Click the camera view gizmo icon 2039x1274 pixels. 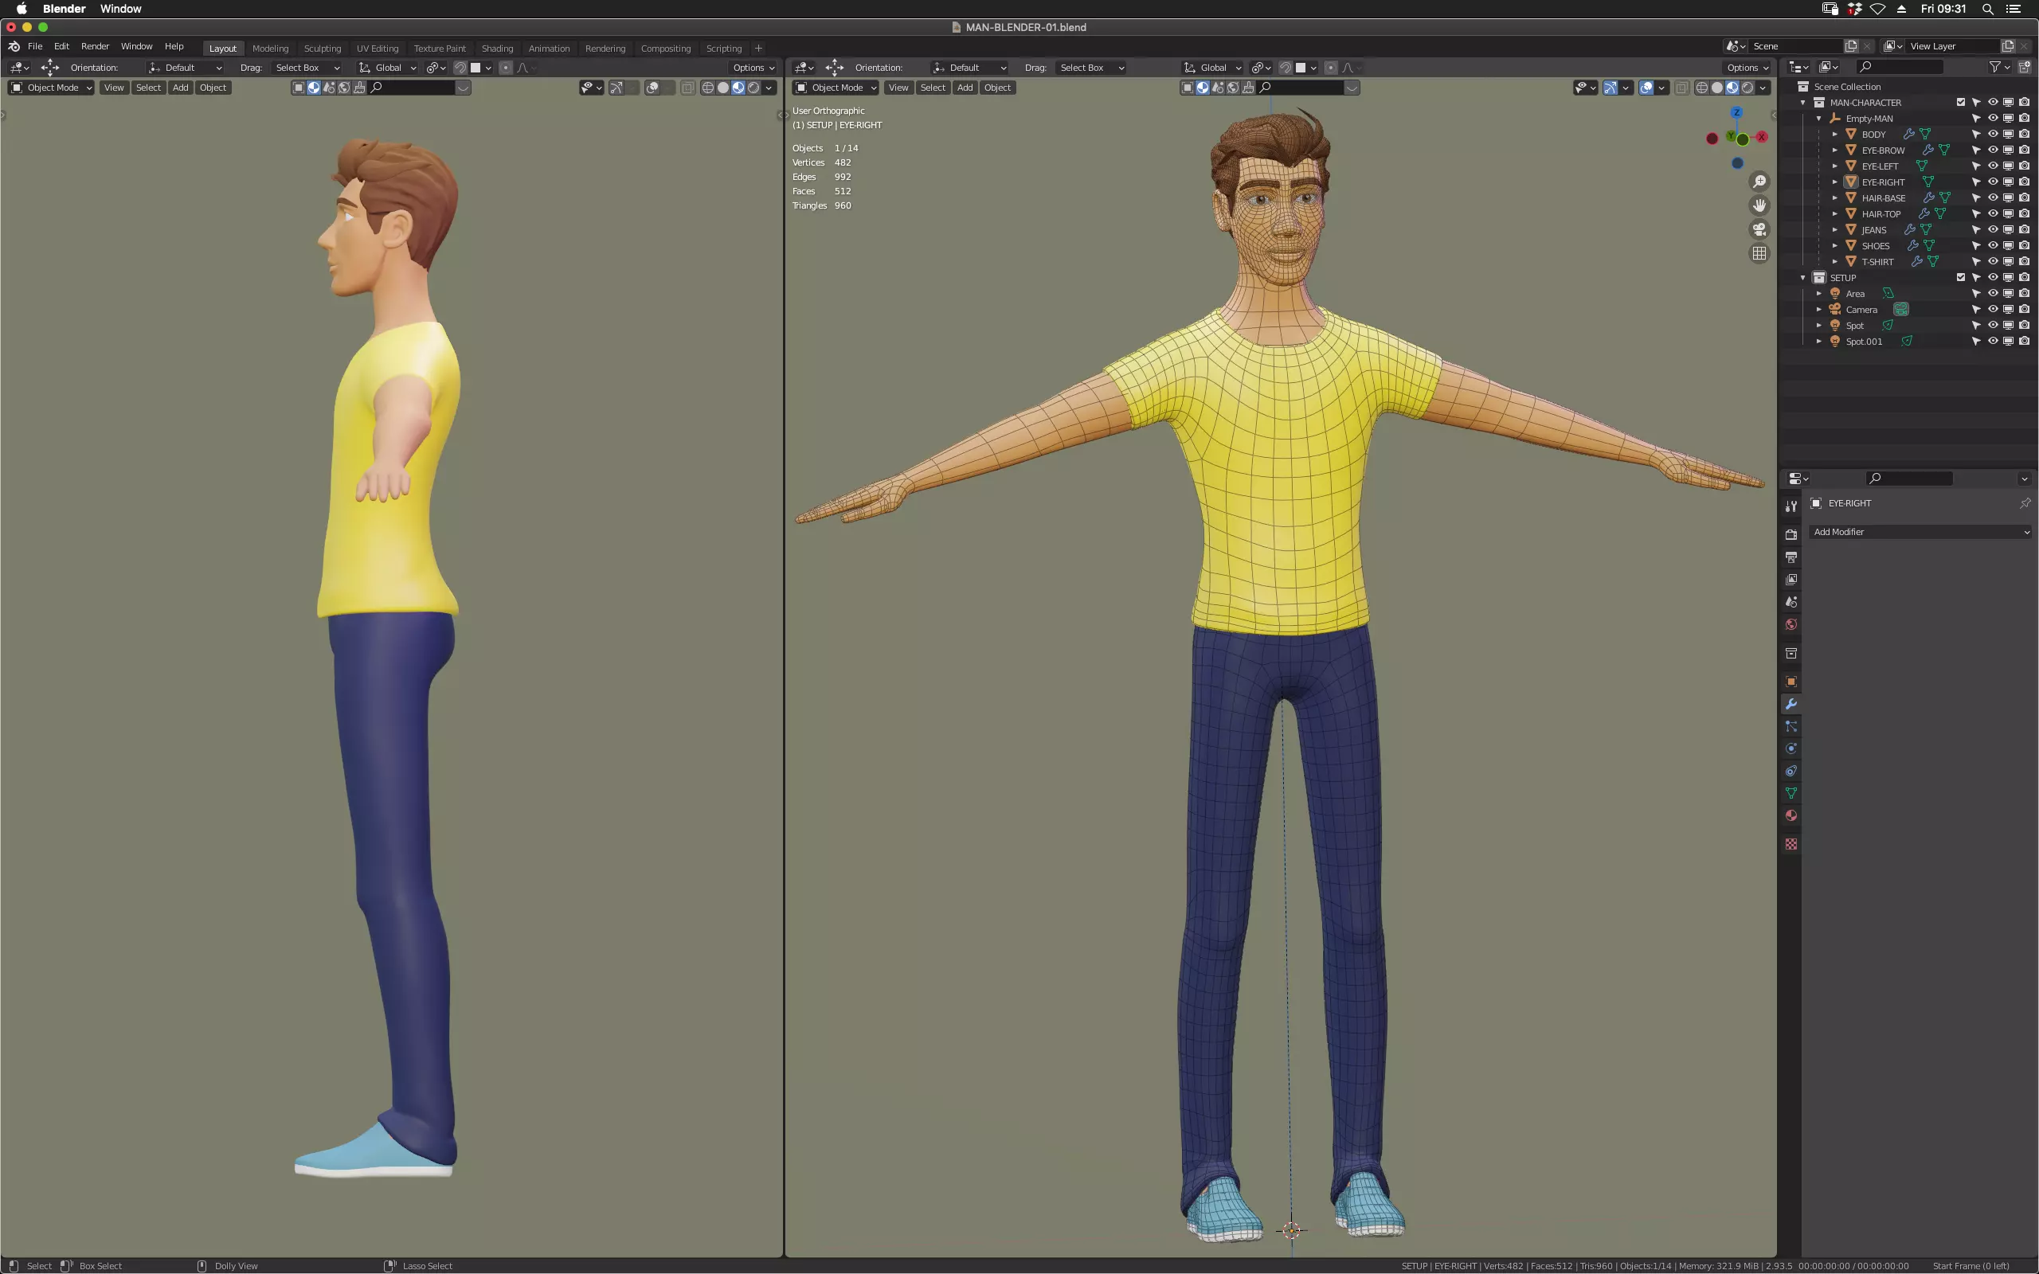[x=1759, y=229]
